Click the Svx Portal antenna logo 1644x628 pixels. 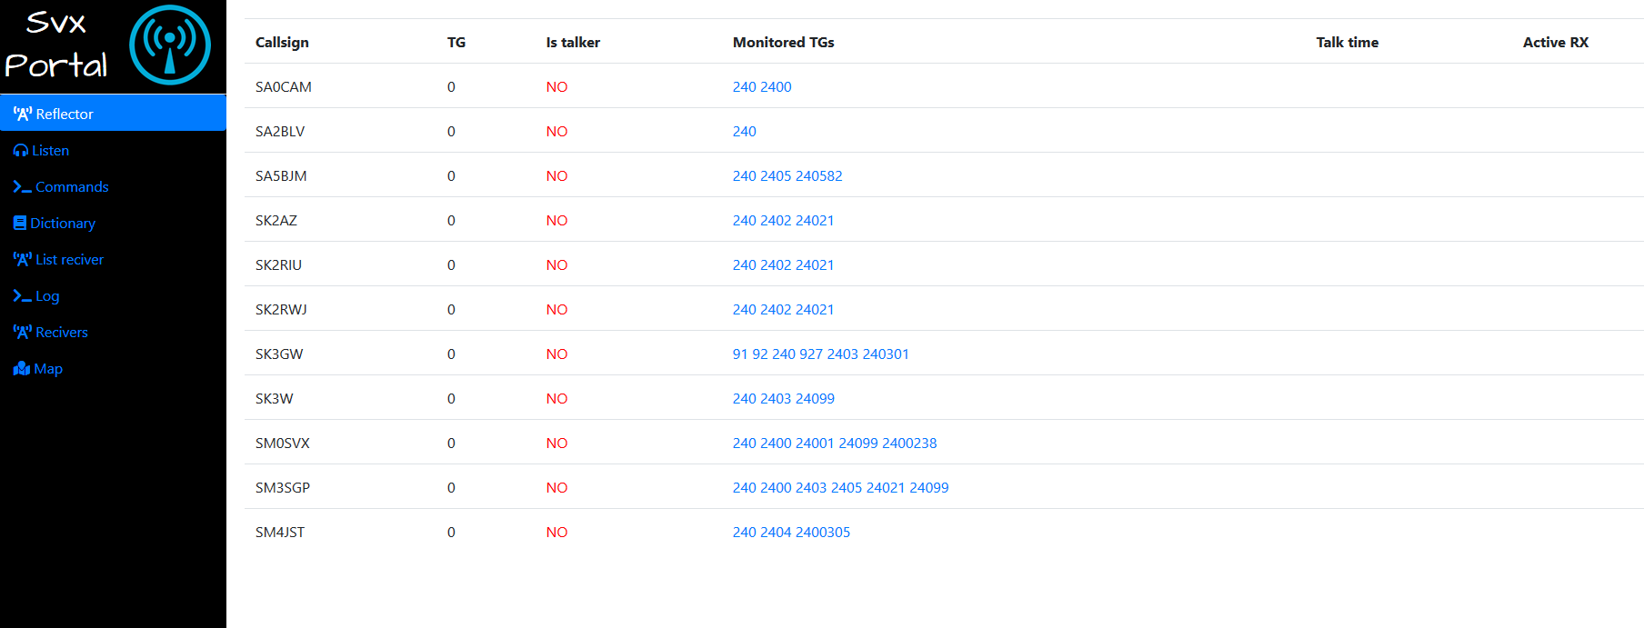[x=171, y=45]
